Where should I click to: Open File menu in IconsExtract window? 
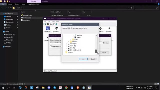point(45,22)
